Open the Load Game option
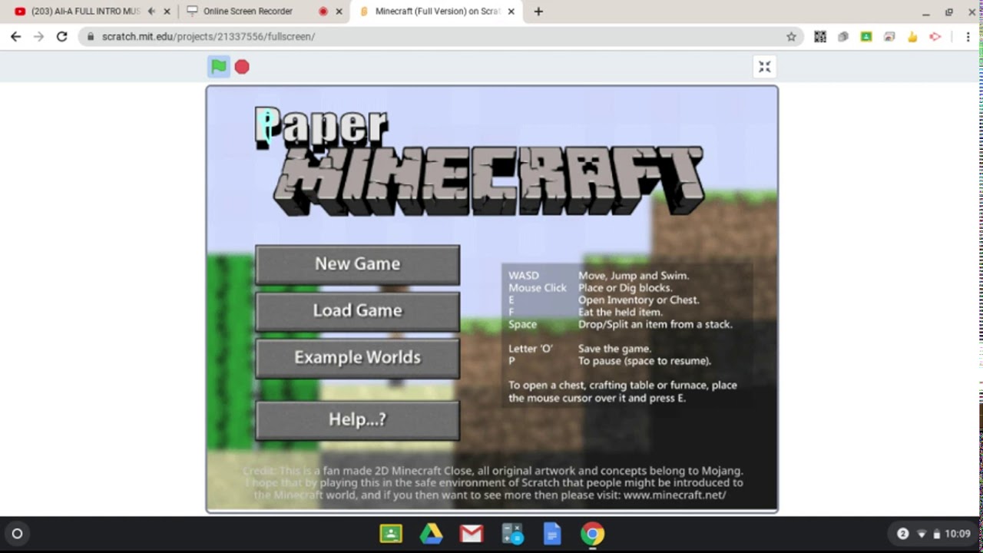 point(357,311)
